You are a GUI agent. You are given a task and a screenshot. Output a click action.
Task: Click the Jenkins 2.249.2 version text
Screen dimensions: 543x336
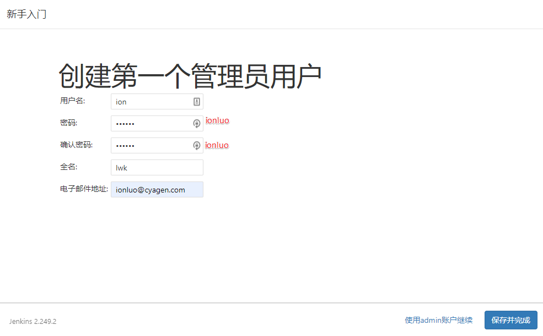33,321
